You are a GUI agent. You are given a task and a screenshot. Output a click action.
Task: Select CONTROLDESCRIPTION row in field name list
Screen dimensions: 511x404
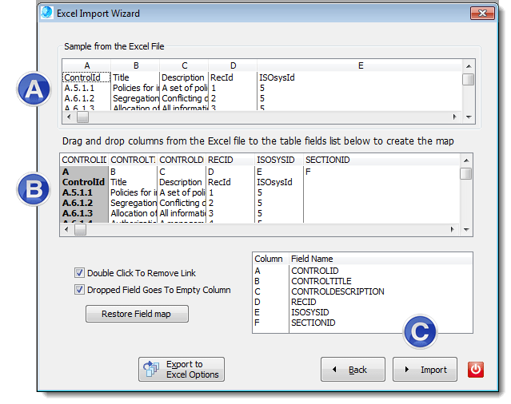tap(362, 291)
